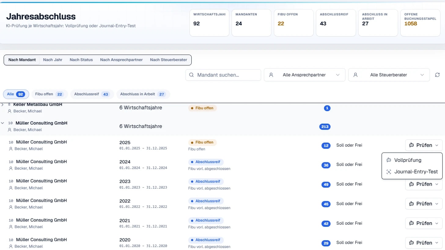Select the Nach Mandant tab
This screenshot has width=445, height=250.
click(x=22, y=60)
